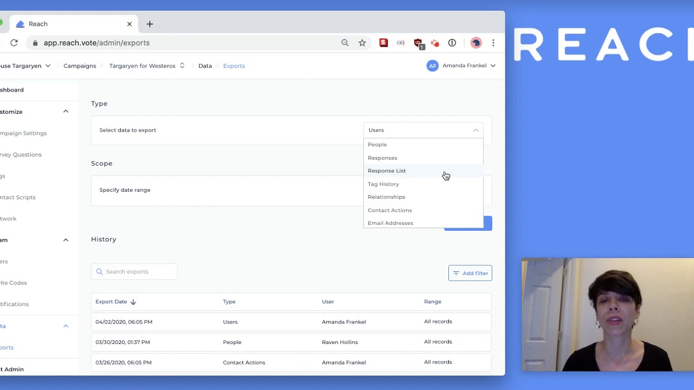Image resolution: width=694 pixels, height=390 pixels.
Task: Click the circled info extension icon
Action: (x=452, y=43)
